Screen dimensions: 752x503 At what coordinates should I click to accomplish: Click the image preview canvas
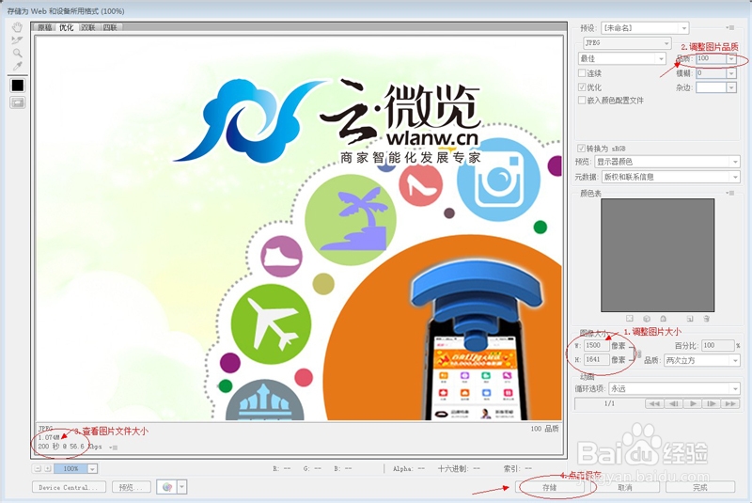coord(299,228)
